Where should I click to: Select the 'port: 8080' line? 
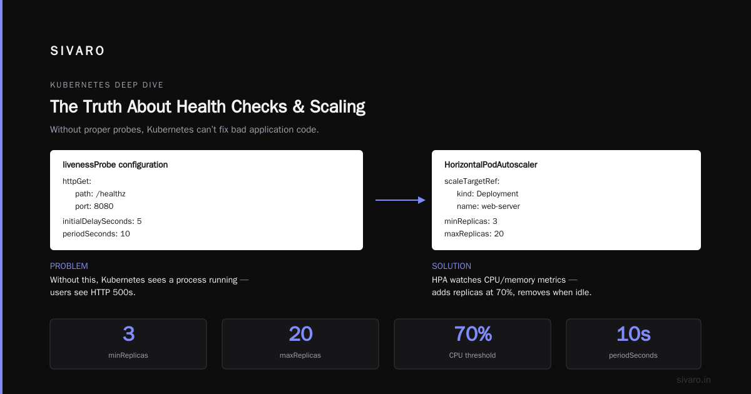pos(94,206)
